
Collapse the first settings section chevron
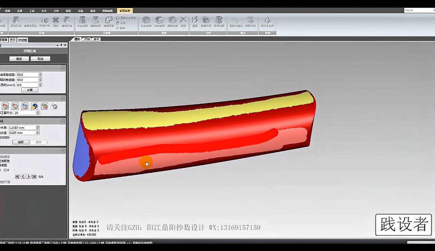click(x=63, y=68)
